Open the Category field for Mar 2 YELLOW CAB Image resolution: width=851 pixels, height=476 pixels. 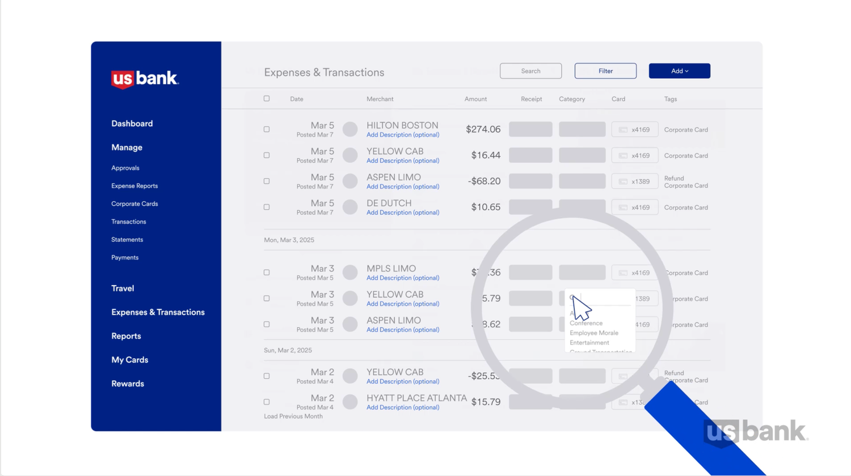click(x=582, y=376)
